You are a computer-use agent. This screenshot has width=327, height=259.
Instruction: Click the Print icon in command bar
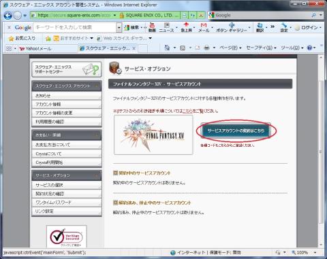point(206,48)
